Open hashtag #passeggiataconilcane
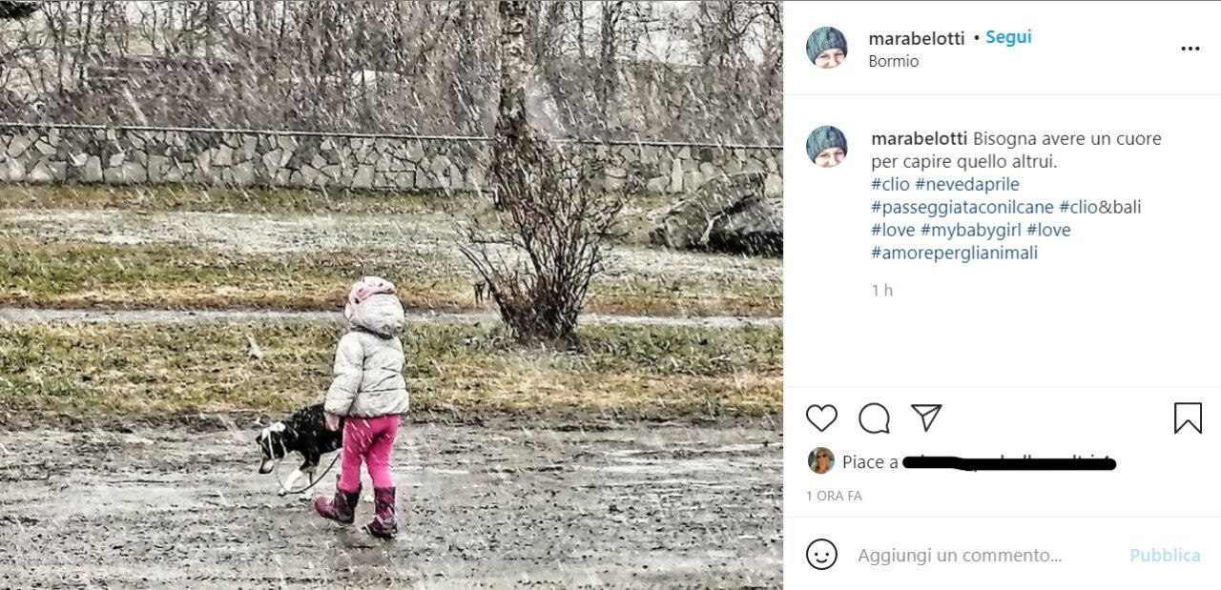This screenshot has height=590, width=1221. click(962, 207)
